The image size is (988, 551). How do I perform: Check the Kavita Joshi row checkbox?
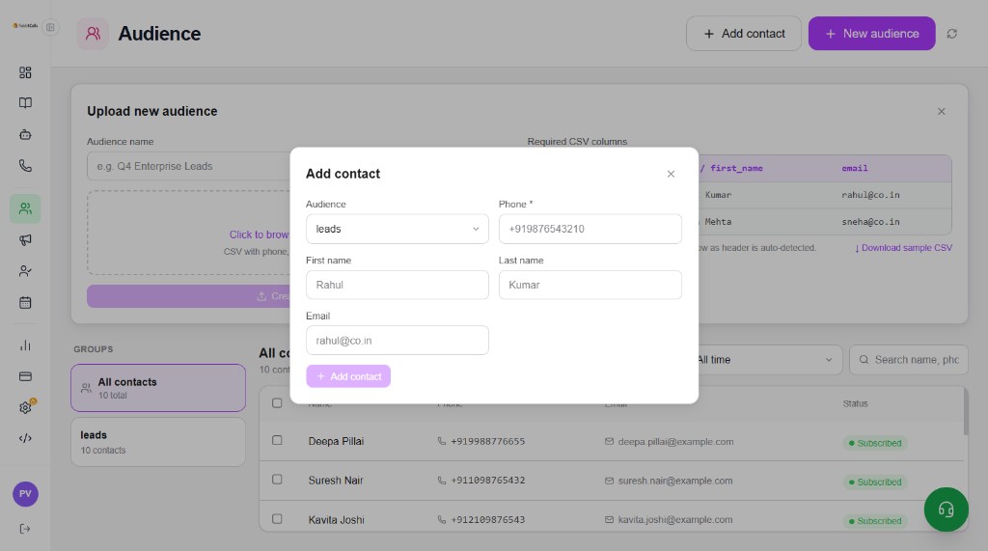coord(277,519)
